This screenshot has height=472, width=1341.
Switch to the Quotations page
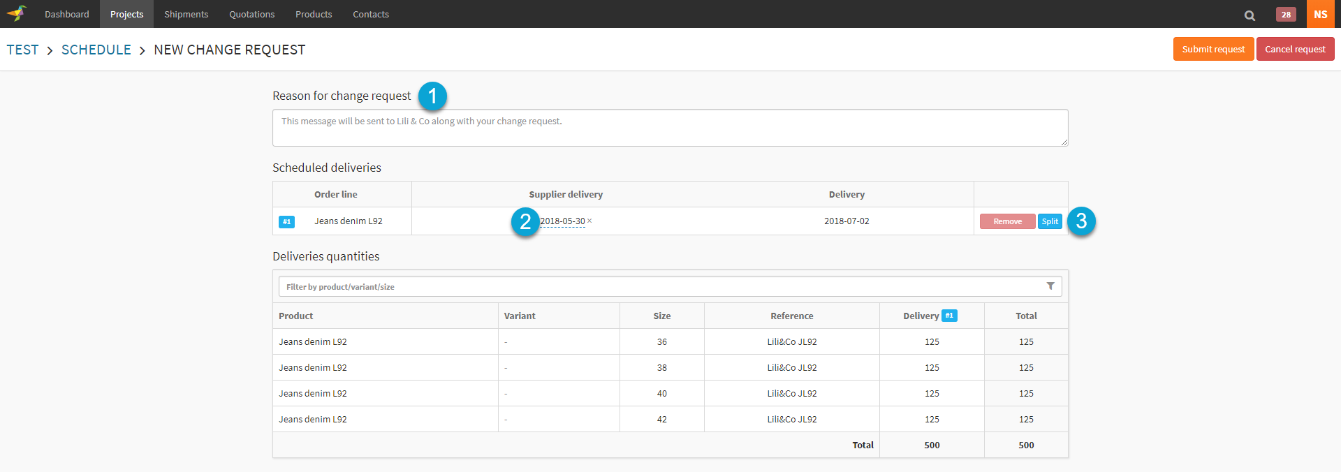coord(251,14)
